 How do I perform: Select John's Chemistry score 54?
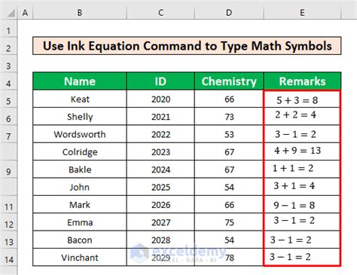click(x=229, y=187)
